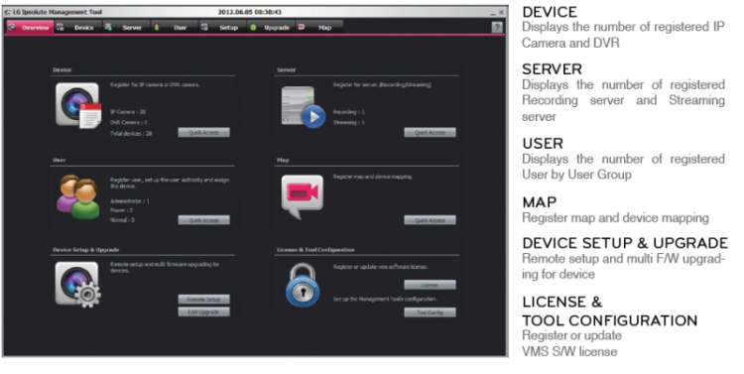The height and width of the screenshot is (374, 744).
Task: Switch to the Overview tab
Action: tap(30, 28)
